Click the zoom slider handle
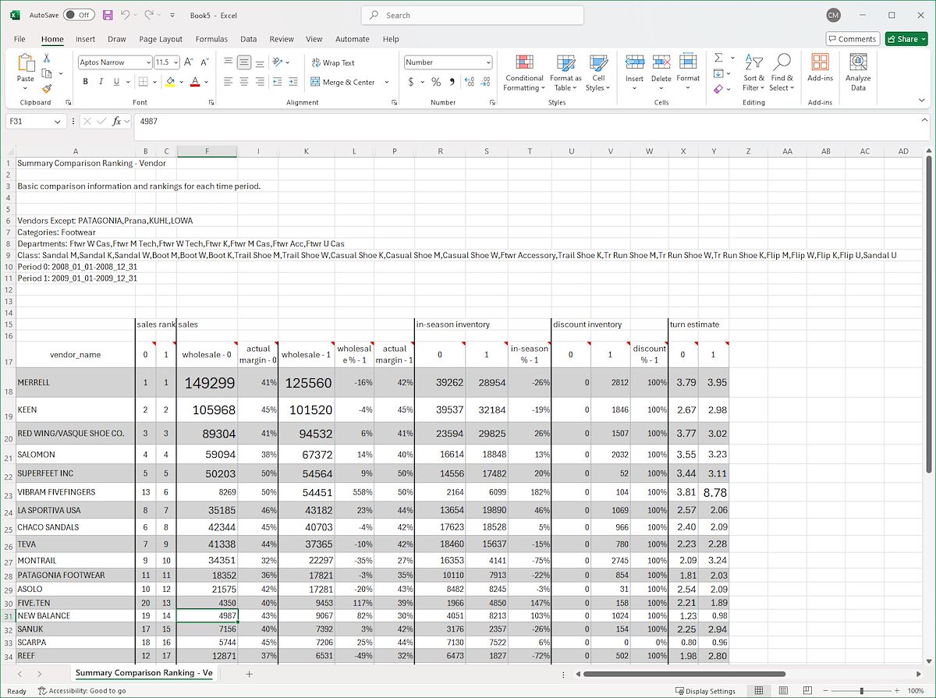The width and height of the screenshot is (936, 698). 861,691
